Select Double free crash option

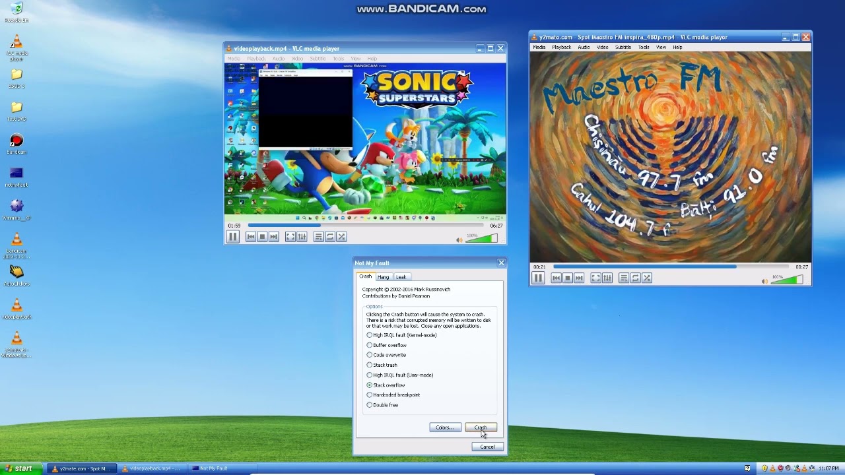point(382,405)
